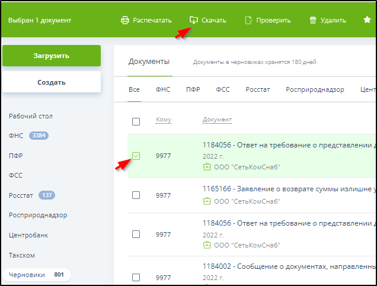Select checkbox for document 1184002
This screenshot has height=286, width=377.
coord(136,277)
